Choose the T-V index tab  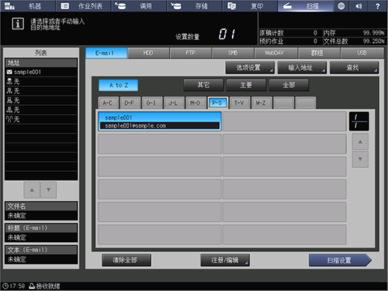[x=239, y=103]
